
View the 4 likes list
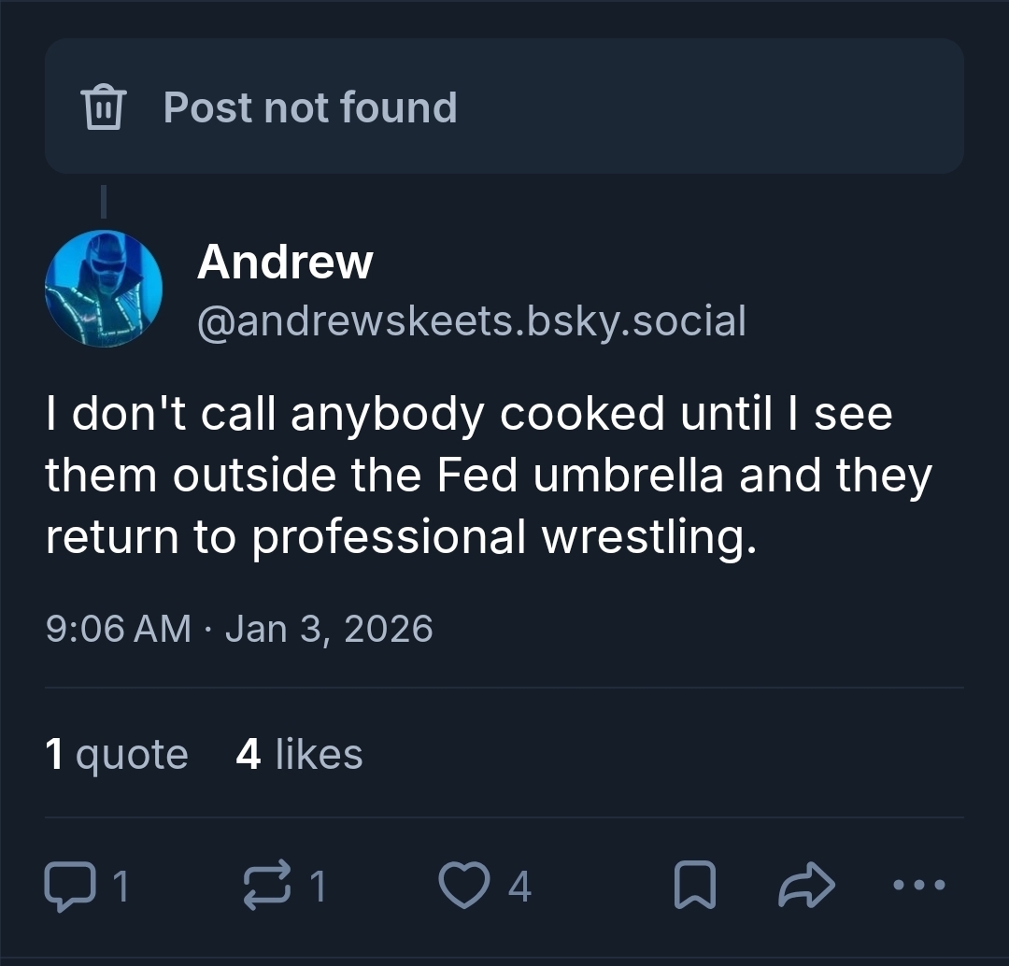299,754
